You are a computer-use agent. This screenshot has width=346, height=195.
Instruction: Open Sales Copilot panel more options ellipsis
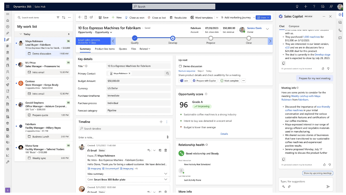(324, 16)
